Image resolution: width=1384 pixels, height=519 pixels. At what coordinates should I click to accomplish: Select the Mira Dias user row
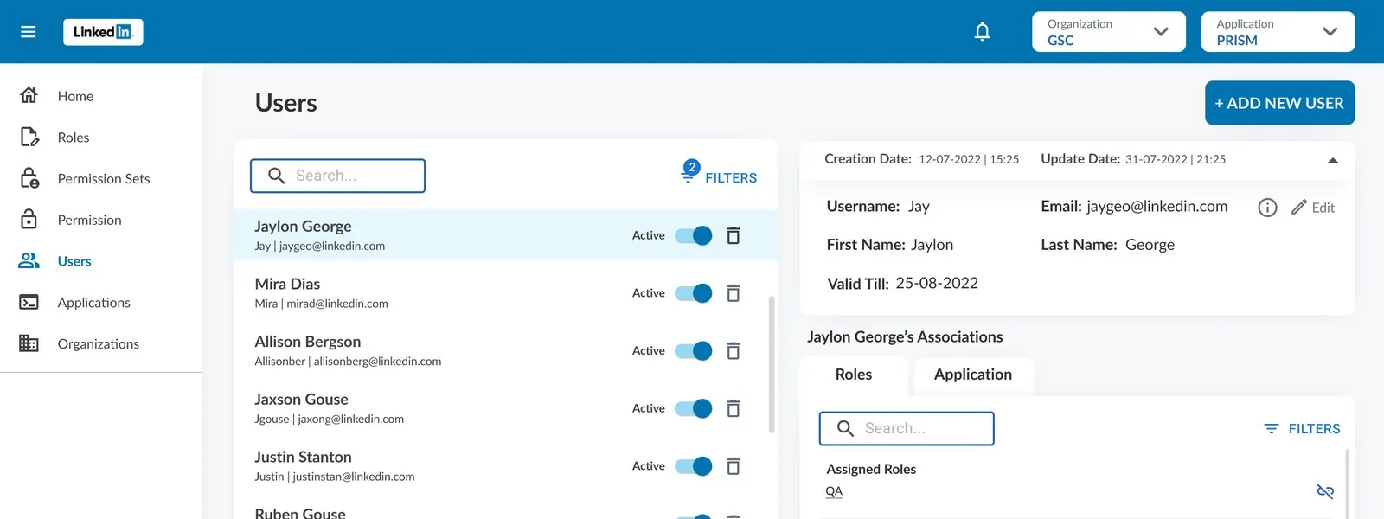[505, 293]
